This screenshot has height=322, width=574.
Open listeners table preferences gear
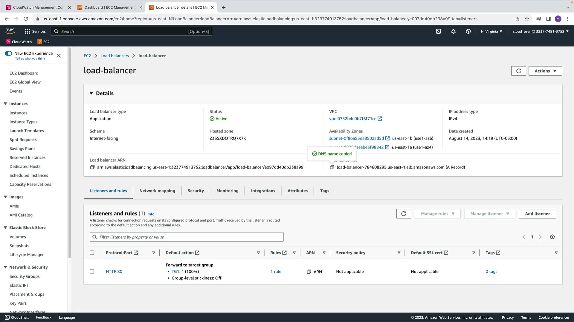pyautogui.click(x=552, y=237)
